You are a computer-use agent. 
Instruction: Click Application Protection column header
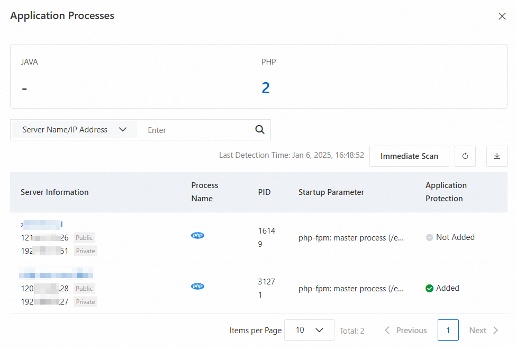point(446,192)
